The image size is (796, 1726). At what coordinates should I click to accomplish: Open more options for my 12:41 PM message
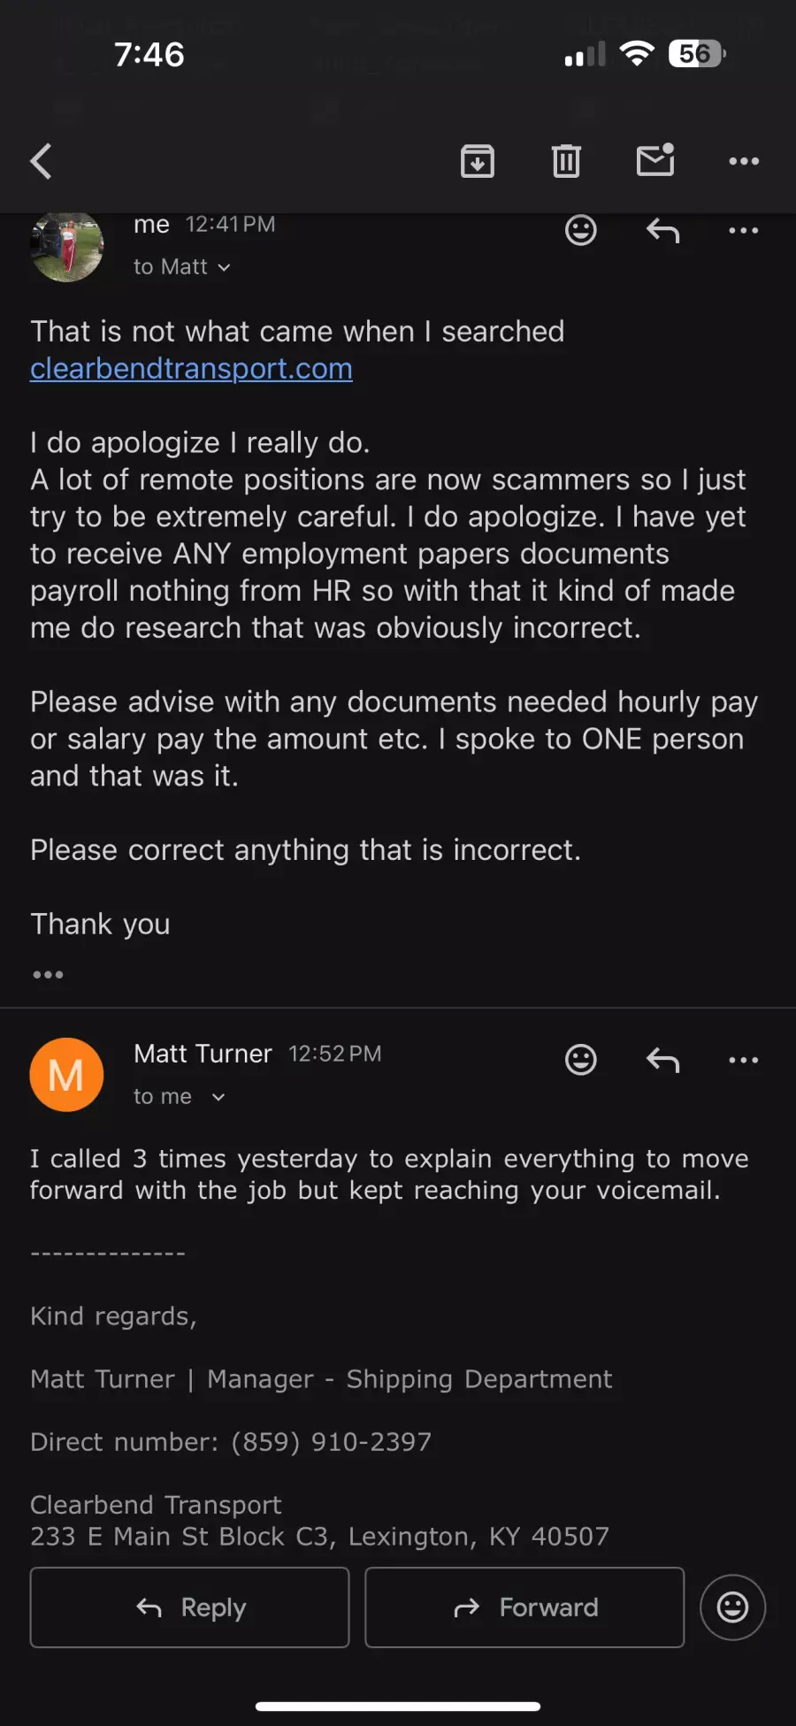click(x=744, y=231)
